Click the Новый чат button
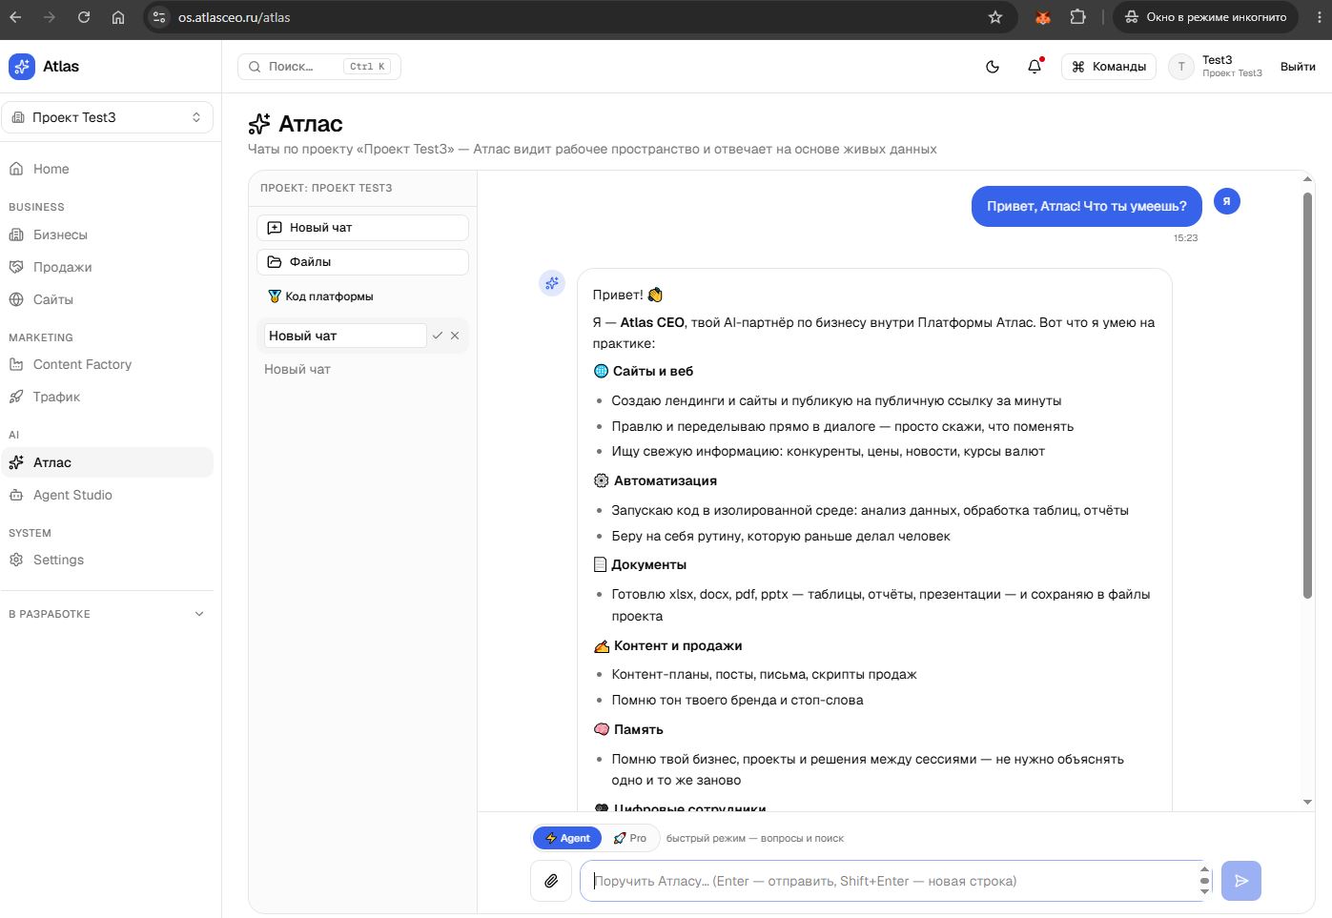This screenshot has width=1332, height=918. pyautogui.click(x=362, y=228)
